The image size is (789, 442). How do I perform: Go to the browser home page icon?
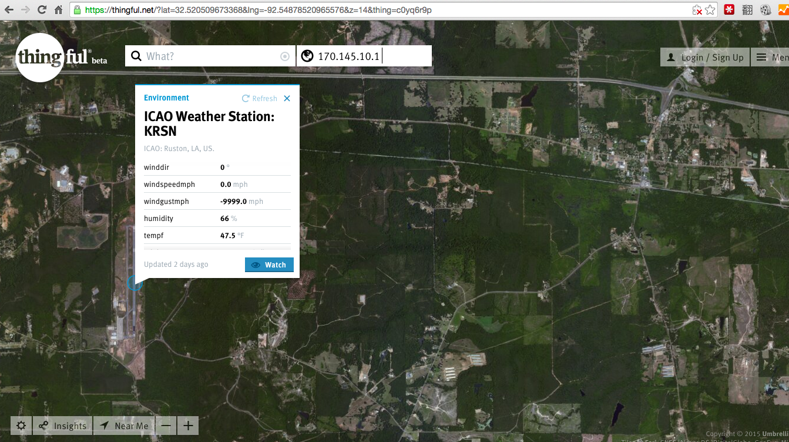pos(58,10)
